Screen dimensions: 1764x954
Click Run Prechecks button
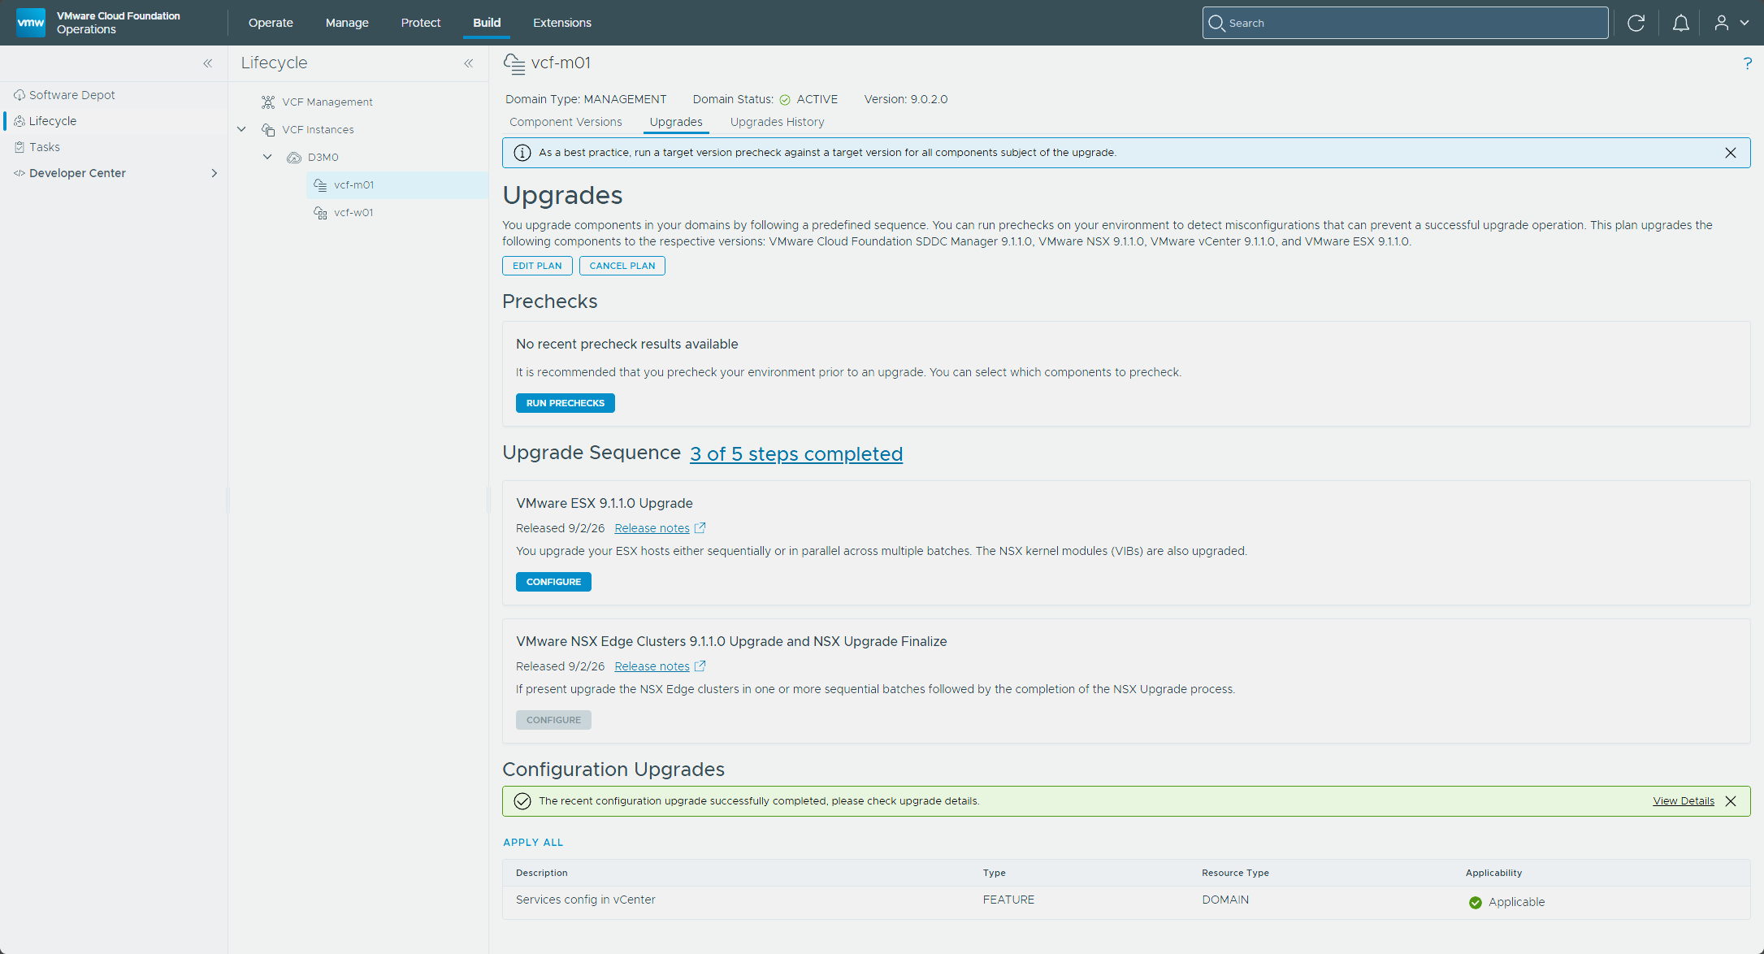pyautogui.click(x=566, y=403)
